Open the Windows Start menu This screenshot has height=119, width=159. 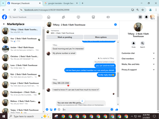point(4,116)
